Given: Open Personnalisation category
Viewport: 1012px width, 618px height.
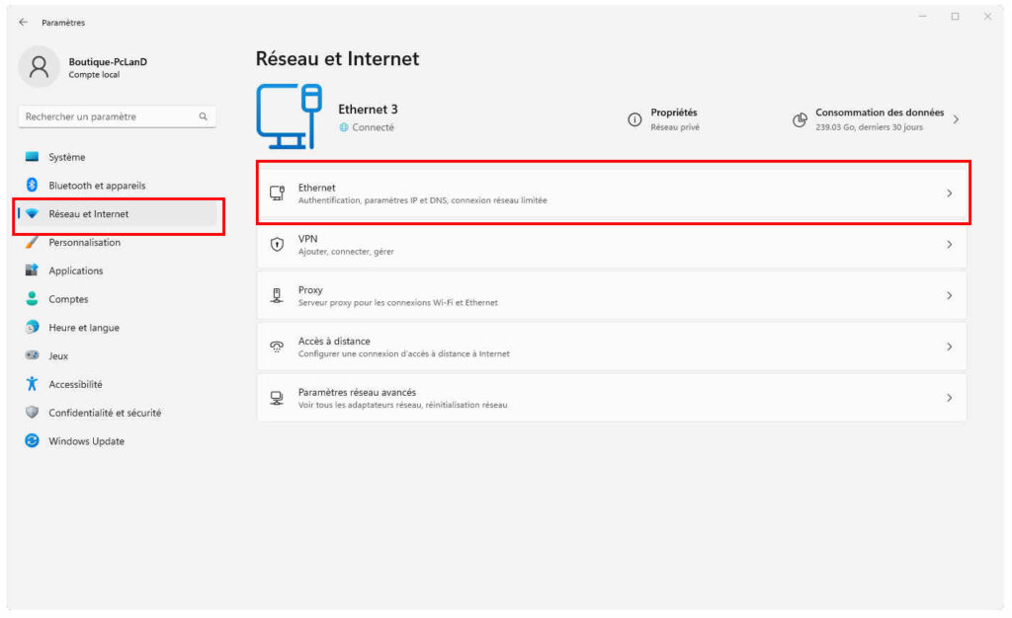Looking at the screenshot, I should point(118,242).
